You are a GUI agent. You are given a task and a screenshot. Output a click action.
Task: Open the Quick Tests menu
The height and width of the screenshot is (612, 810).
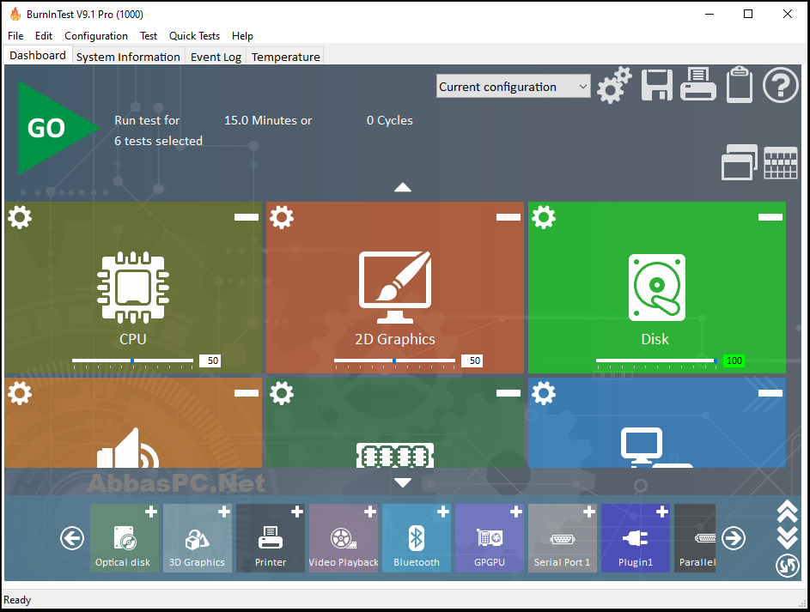click(x=194, y=35)
